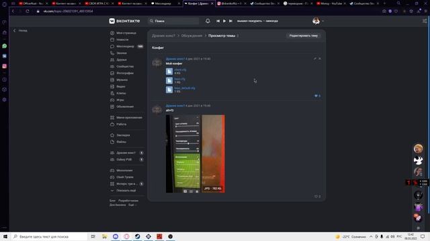Click the Назад back link
430x241 pixels.
[x=20, y=31]
